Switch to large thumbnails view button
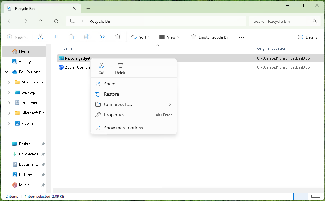Screen dimensions: 325x201 point(316,196)
